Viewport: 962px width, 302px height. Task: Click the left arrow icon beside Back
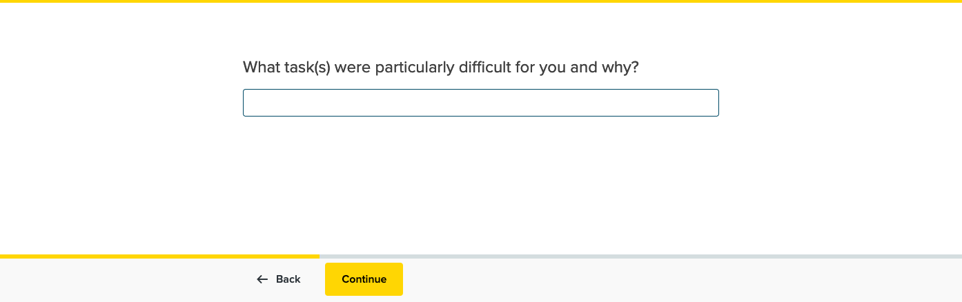tap(262, 279)
